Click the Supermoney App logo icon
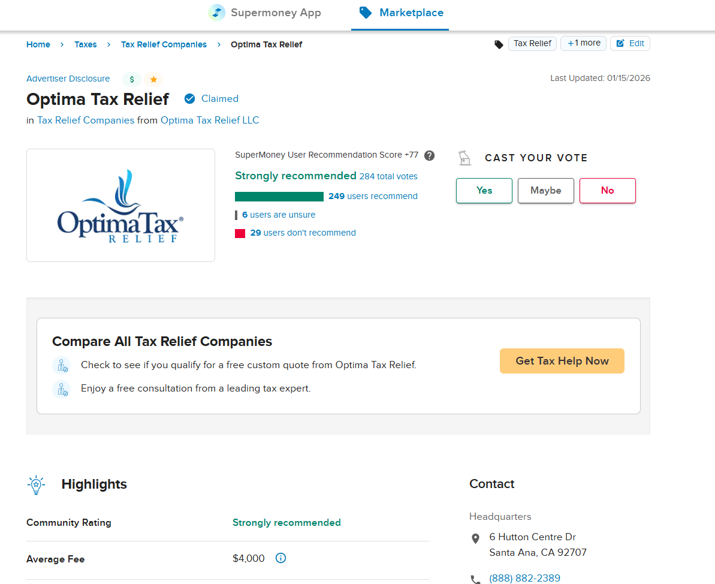Screen dimensions: 715x584 click(x=216, y=13)
